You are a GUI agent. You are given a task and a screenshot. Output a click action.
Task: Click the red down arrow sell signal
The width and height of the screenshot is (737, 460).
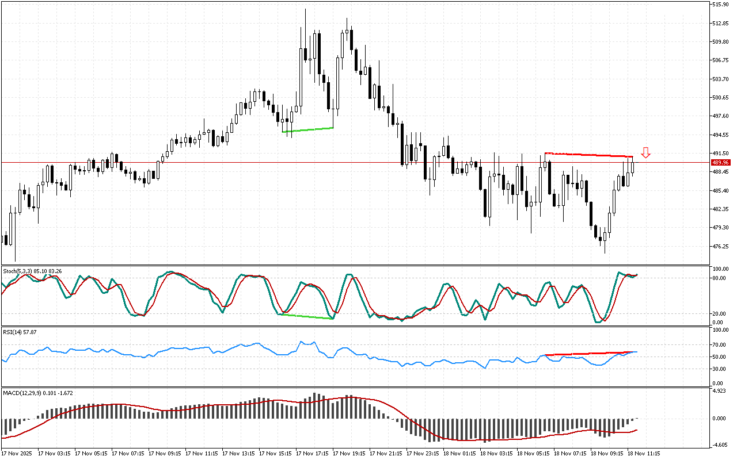tap(646, 152)
